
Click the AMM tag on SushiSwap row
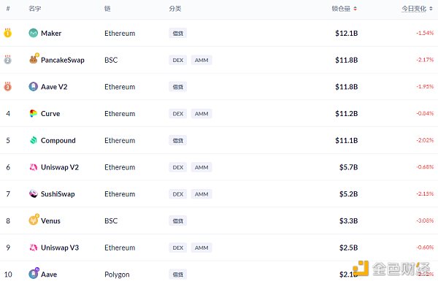(x=201, y=194)
